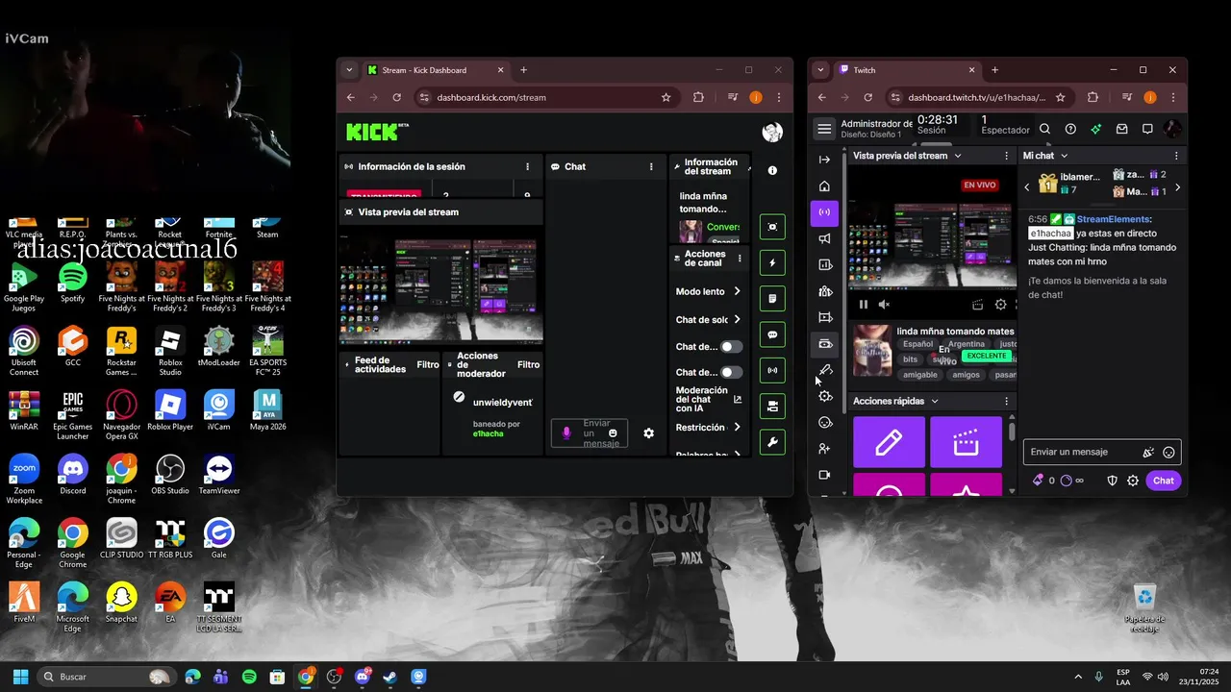Toggle the second 'Chat de...' switch in Kick
The width and height of the screenshot is (1231, 692).
(x=732, y=372)
